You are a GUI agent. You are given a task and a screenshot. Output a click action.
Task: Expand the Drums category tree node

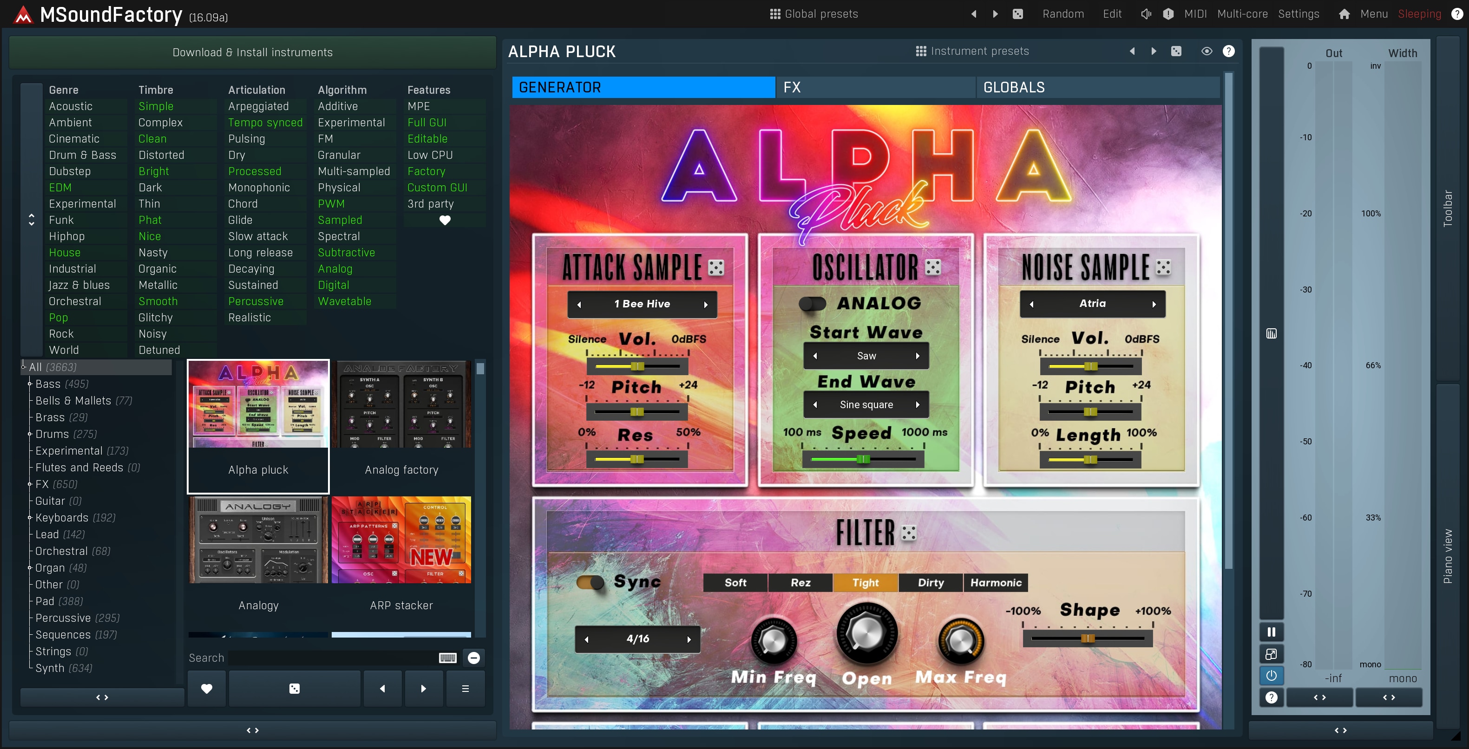pos(30,434)
